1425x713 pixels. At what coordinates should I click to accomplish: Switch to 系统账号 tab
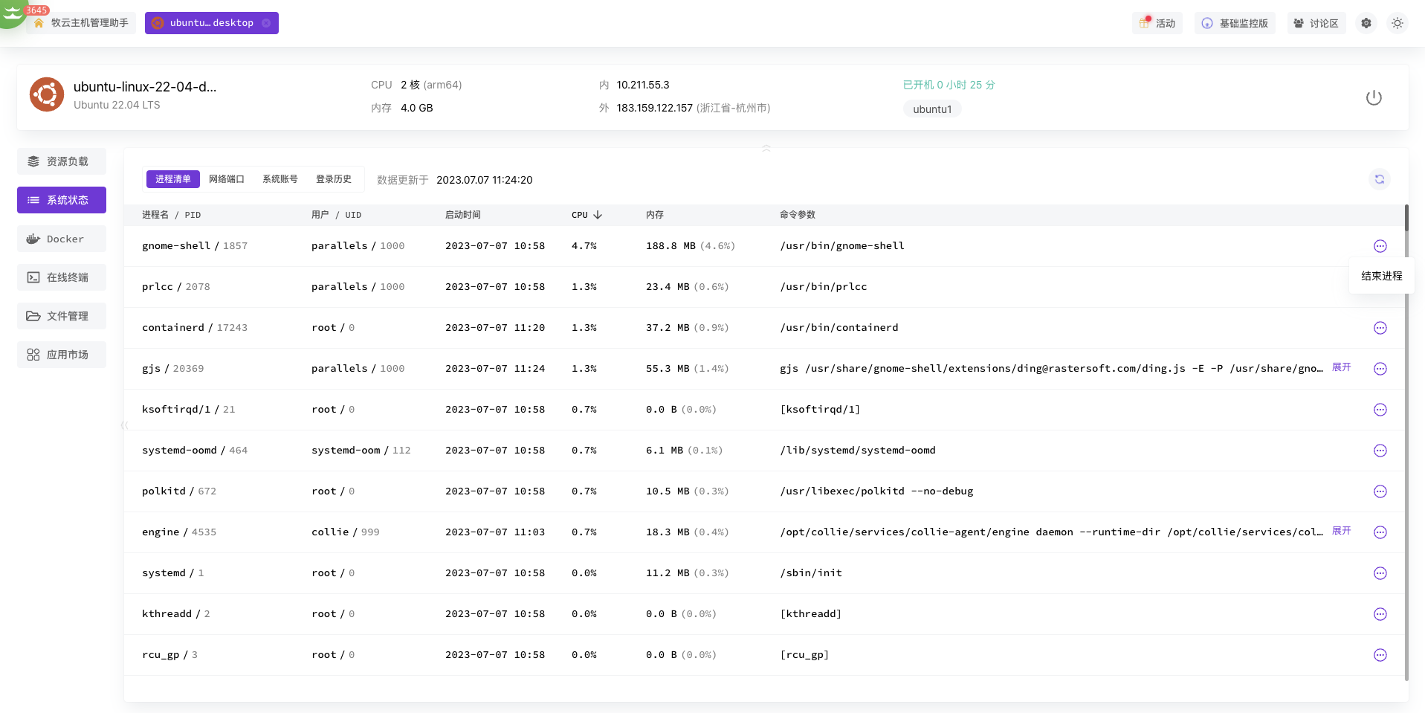[x=279, y=179]
